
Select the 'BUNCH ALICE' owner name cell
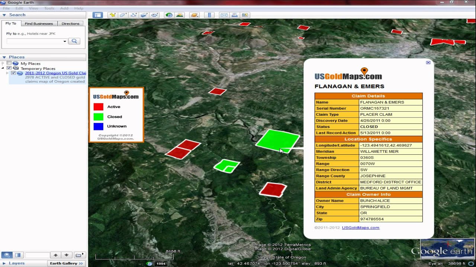(391, 201)
